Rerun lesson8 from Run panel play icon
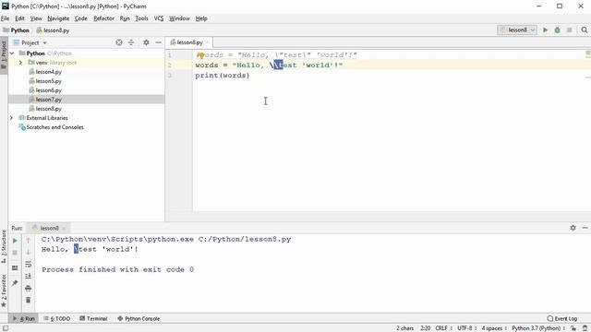This screenshot has height=332, width=591. click(15, 241)
